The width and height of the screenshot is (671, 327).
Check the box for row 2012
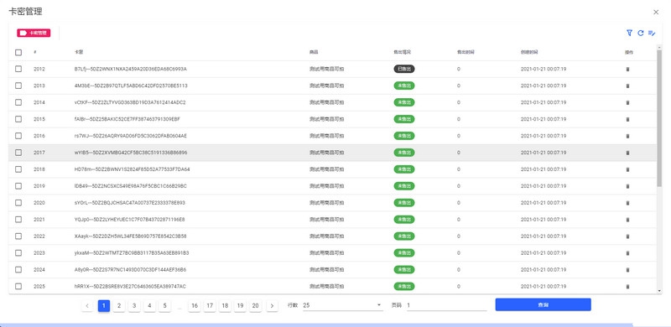click(18, 69)
